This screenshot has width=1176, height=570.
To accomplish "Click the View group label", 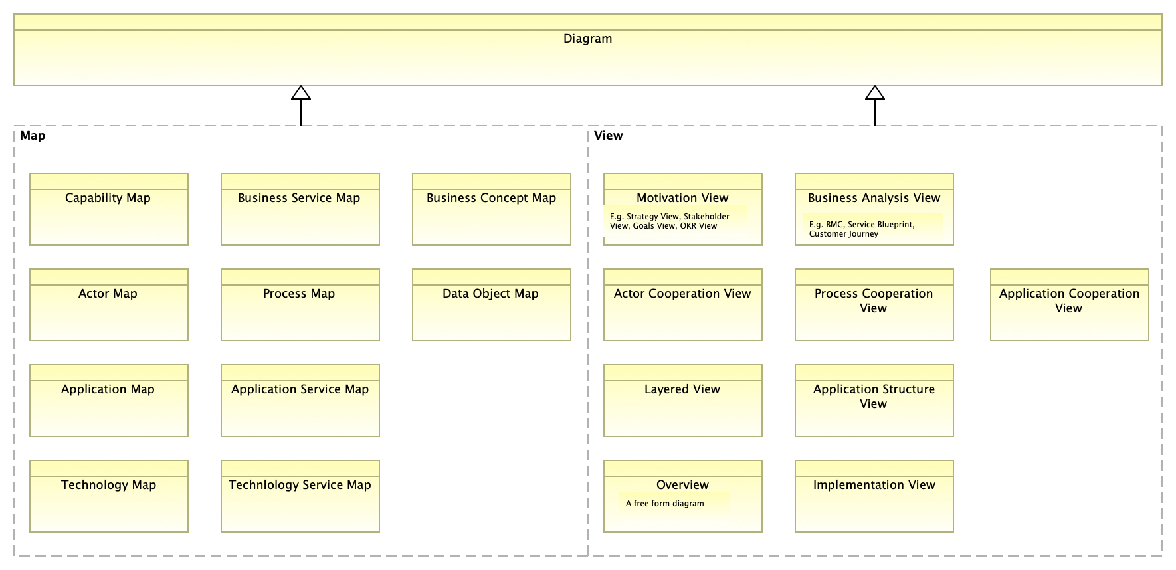I will click(x=609, y=136).
